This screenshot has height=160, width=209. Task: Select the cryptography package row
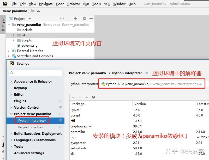tap(139, 126)
